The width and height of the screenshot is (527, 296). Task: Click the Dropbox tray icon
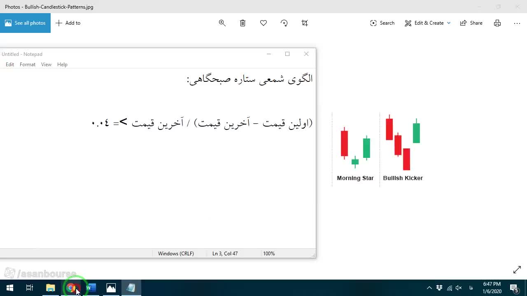[439, 288]
